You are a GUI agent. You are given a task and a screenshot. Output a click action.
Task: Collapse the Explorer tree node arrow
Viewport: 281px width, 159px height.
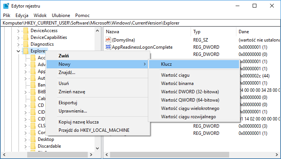[x=18, y=51]
